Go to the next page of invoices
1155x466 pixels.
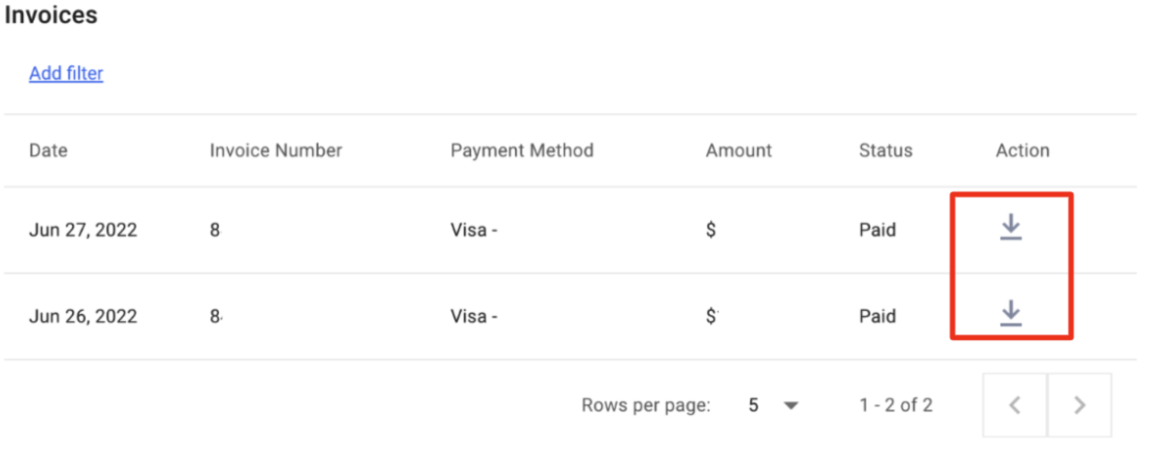click(1079, 405)
